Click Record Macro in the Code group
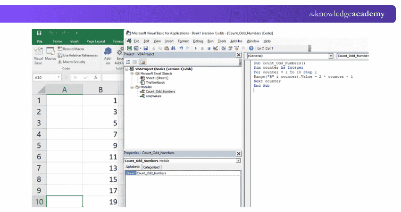 (x=71, y=49)
